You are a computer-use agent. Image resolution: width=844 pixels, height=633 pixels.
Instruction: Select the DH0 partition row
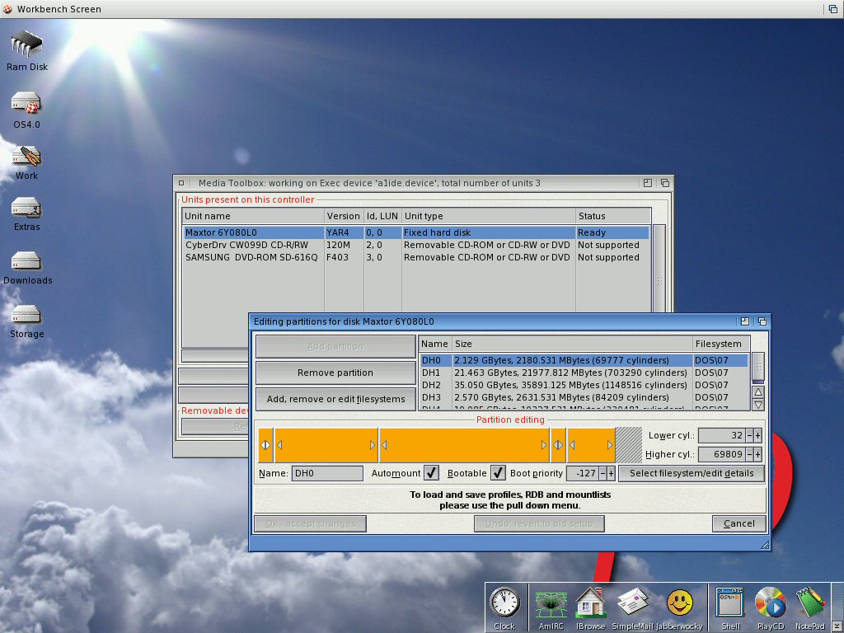point(584,360)
